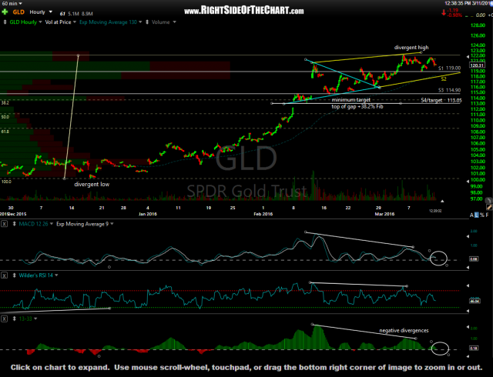Open the 13-33 study dropdown arrow
493x377 pixels.
coord(35,319)
